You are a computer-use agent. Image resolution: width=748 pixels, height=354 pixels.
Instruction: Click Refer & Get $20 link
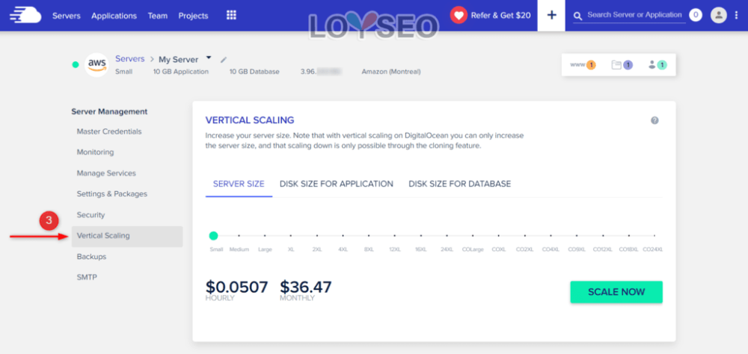click(500, 15)
